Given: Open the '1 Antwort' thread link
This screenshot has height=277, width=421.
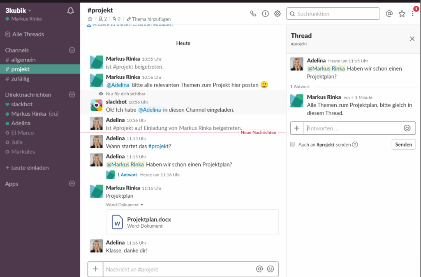Looking at the screenshot, I should click(127, 174).
